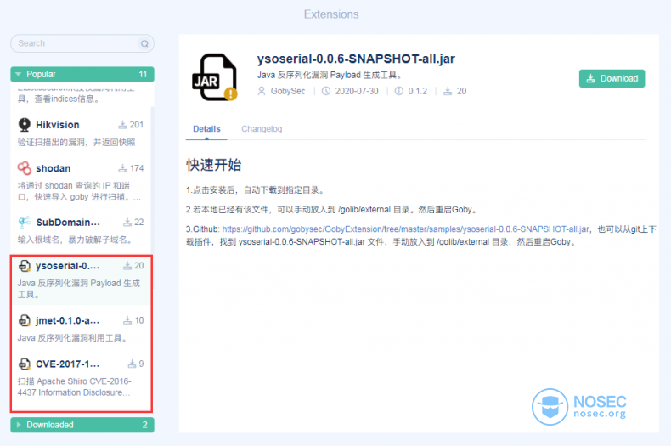The image size is (671, 446).
Task: Select ysoserial-0.... list entry title
Action: (68, 266)
